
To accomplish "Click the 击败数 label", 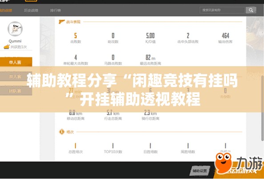I will point(76,42).
